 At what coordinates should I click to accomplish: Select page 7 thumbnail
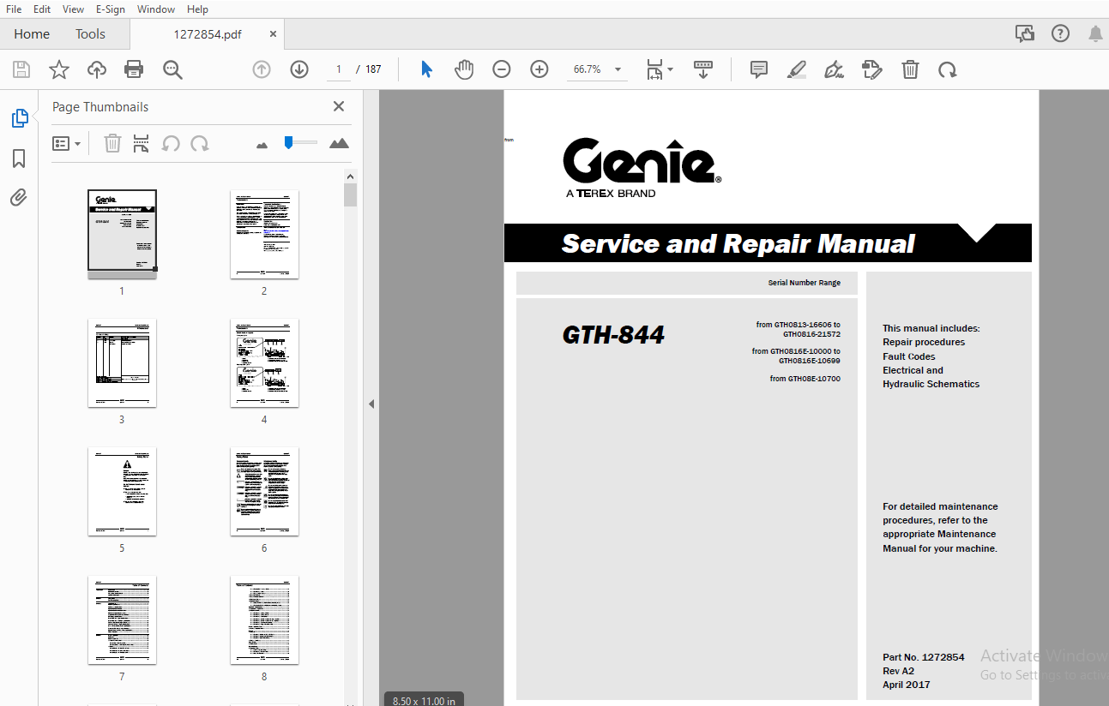122,619
